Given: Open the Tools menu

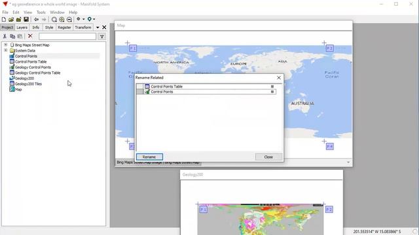Looking at the screenshot, I should 41,12.
